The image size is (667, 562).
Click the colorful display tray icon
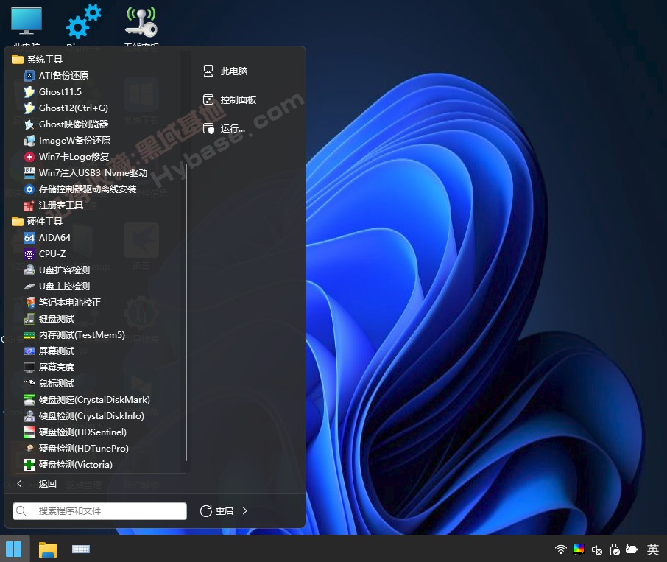tap(579, 549)
